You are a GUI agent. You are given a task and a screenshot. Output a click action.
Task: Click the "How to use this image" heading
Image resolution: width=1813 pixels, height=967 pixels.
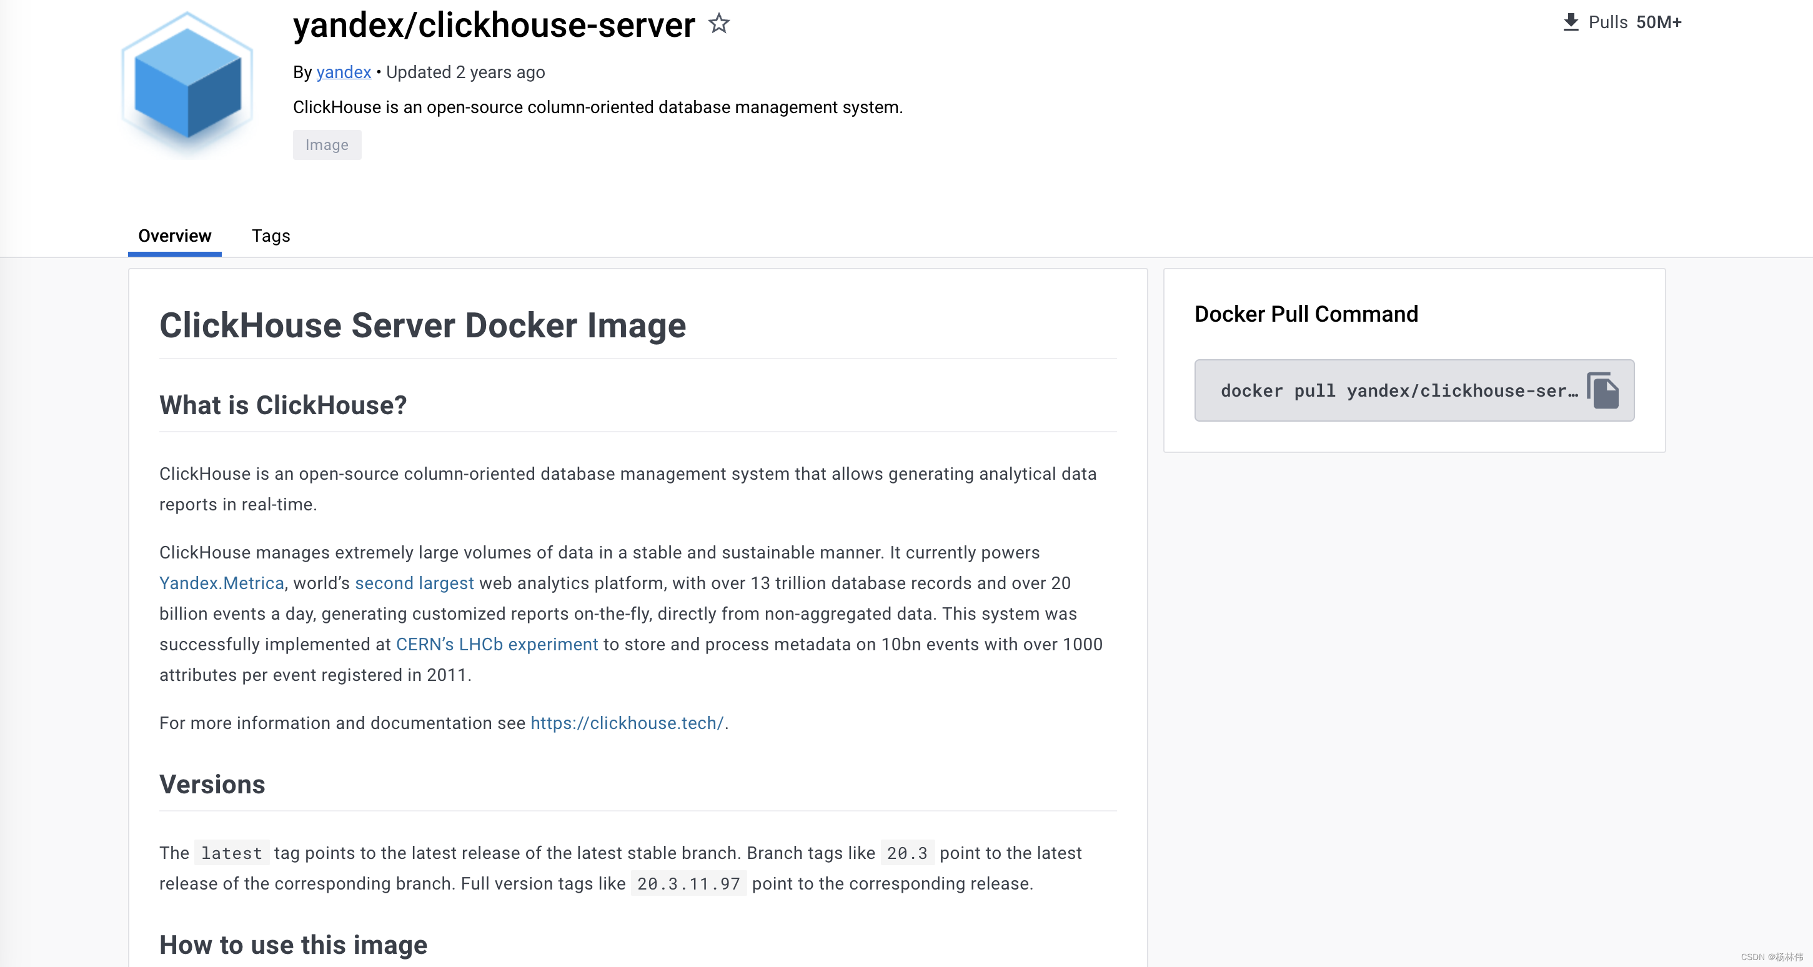[x=294, y=945]
